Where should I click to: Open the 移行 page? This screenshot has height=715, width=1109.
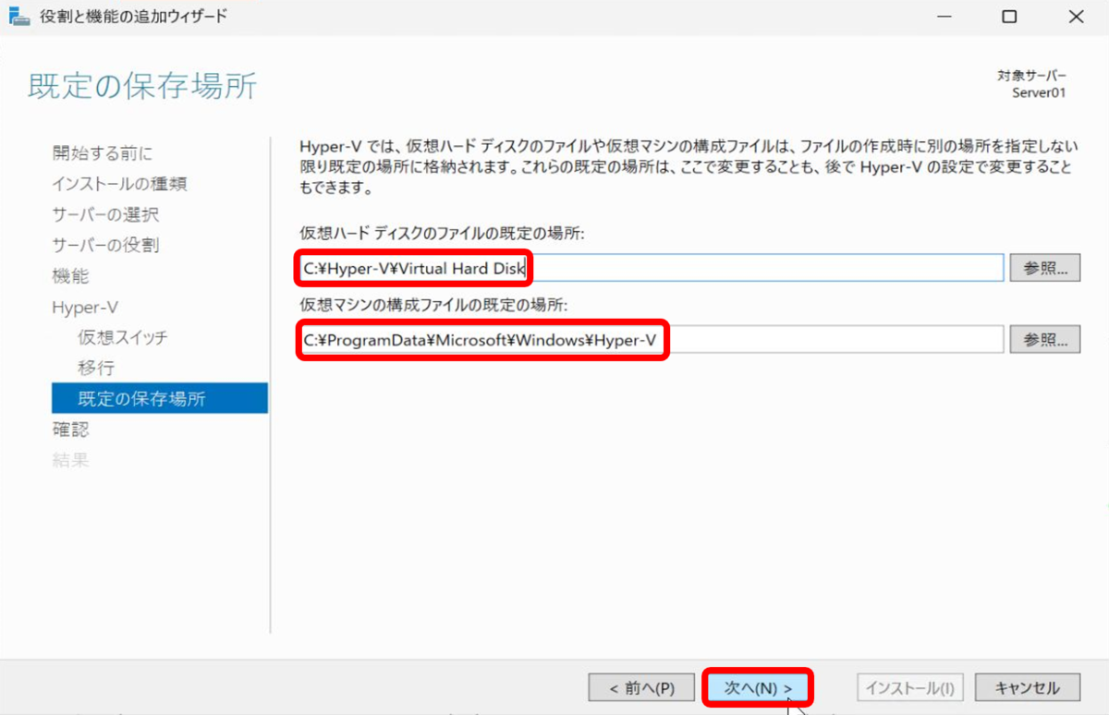pos(96,368)
